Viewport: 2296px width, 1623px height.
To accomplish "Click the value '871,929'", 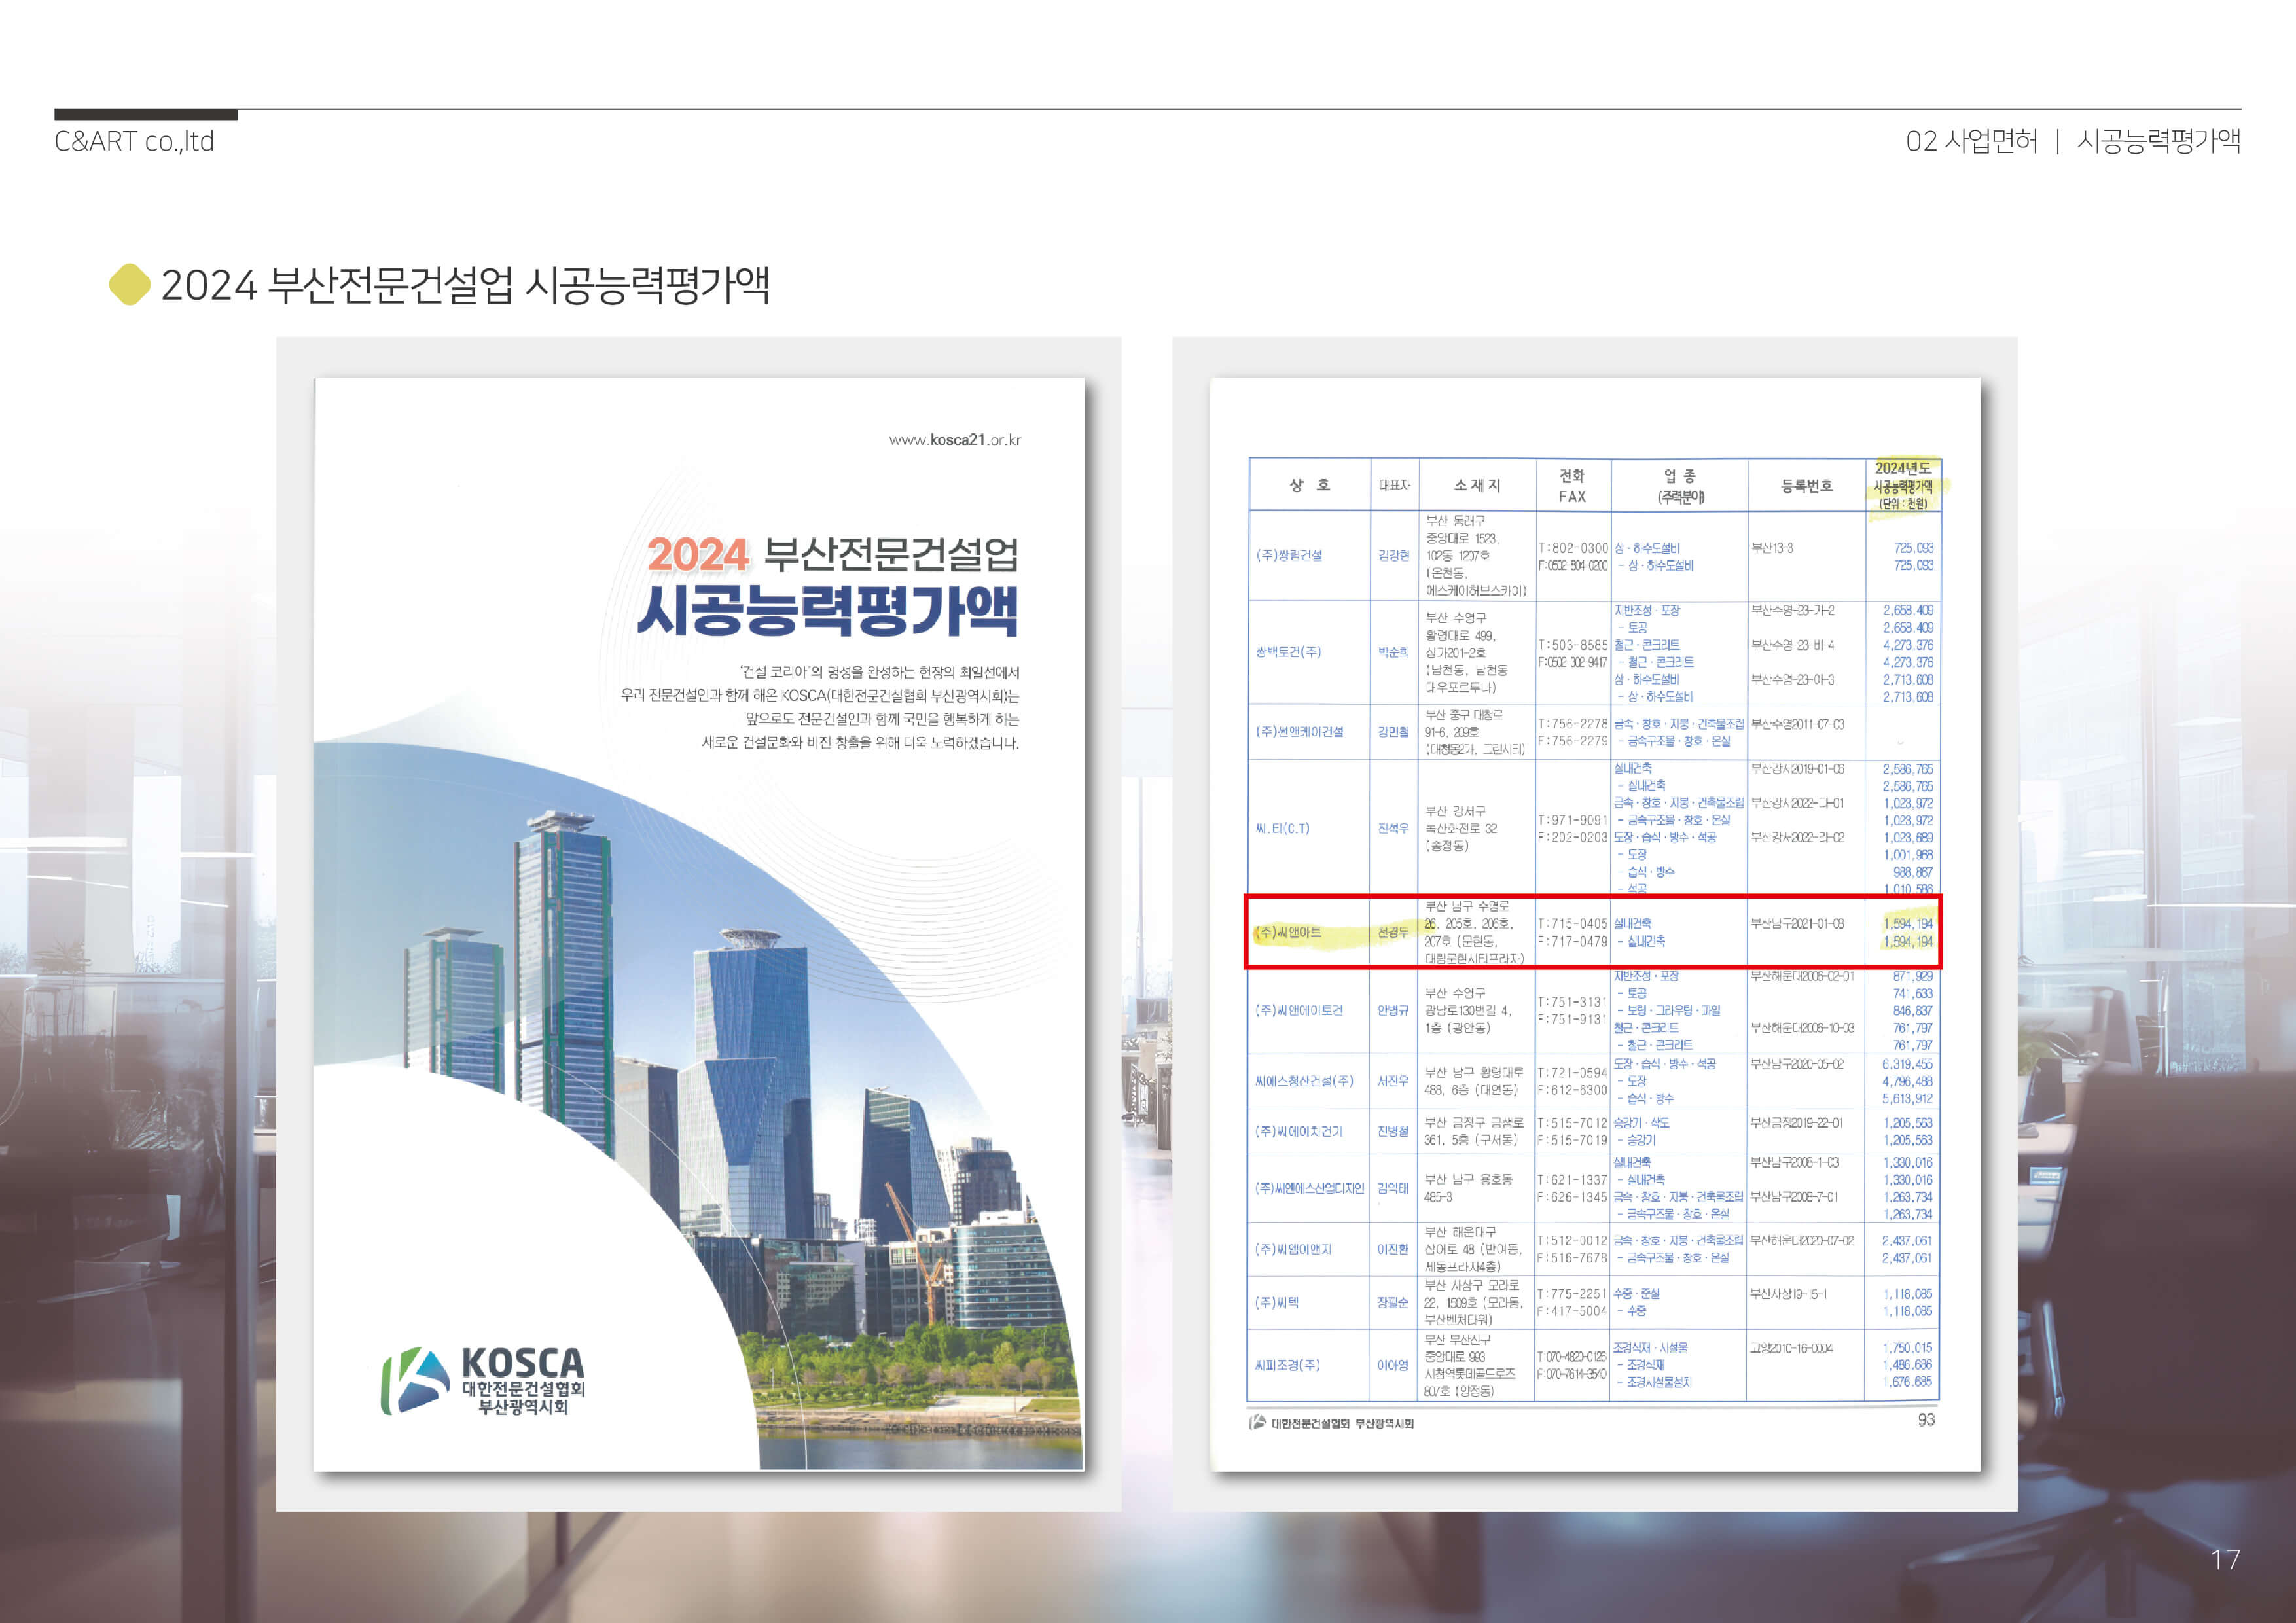I will click(1913, 976).
